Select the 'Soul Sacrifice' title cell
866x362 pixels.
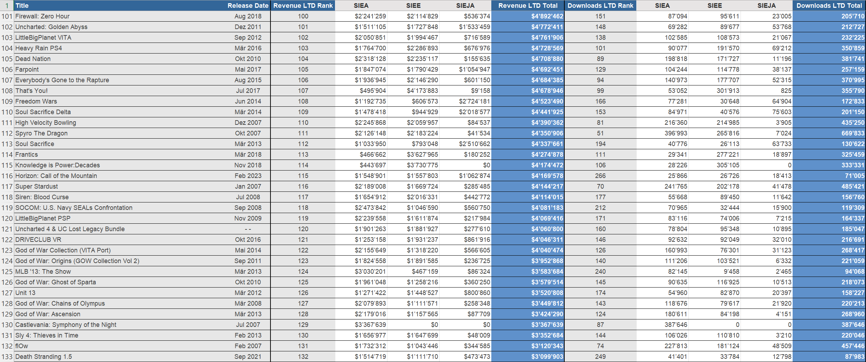point(120,144)
